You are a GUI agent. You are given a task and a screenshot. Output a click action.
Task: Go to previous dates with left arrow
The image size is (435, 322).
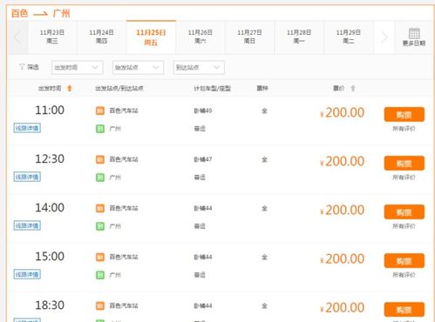17,37
